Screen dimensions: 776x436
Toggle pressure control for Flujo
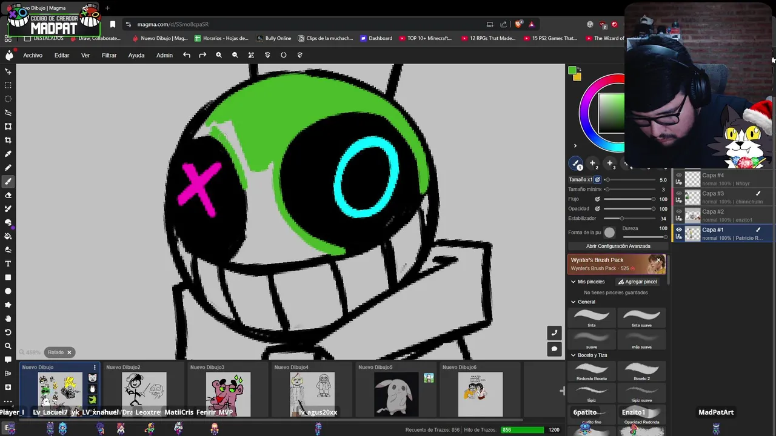[x=597, y=199]
